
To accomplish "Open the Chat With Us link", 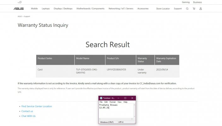I will (x=28, y=116).
